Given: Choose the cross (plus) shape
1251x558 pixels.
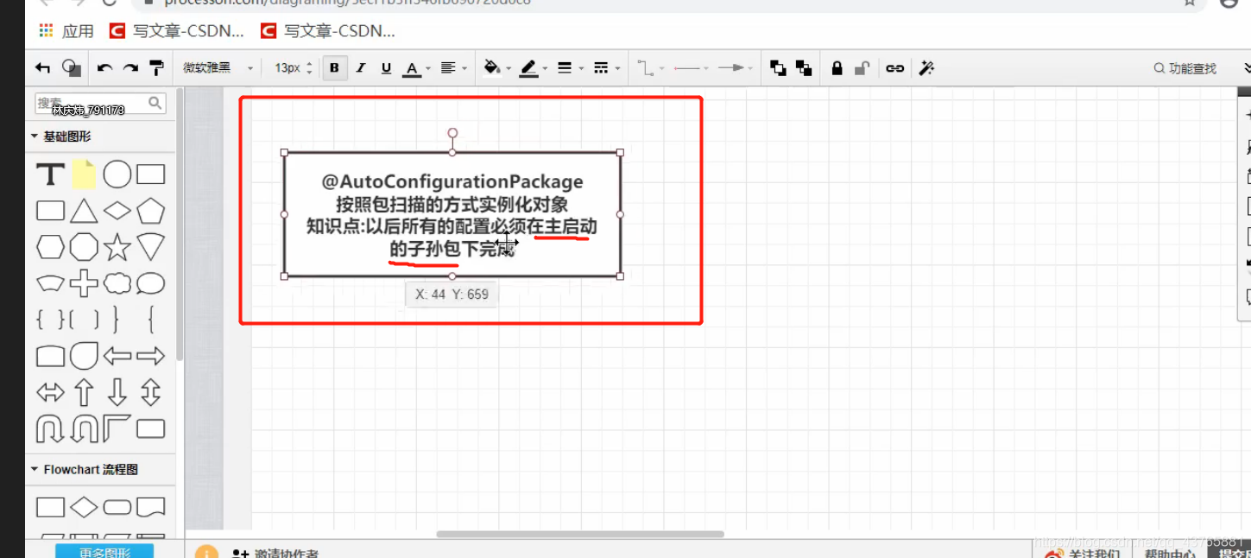Looking at the screenshot, I should tap(84, 283).
